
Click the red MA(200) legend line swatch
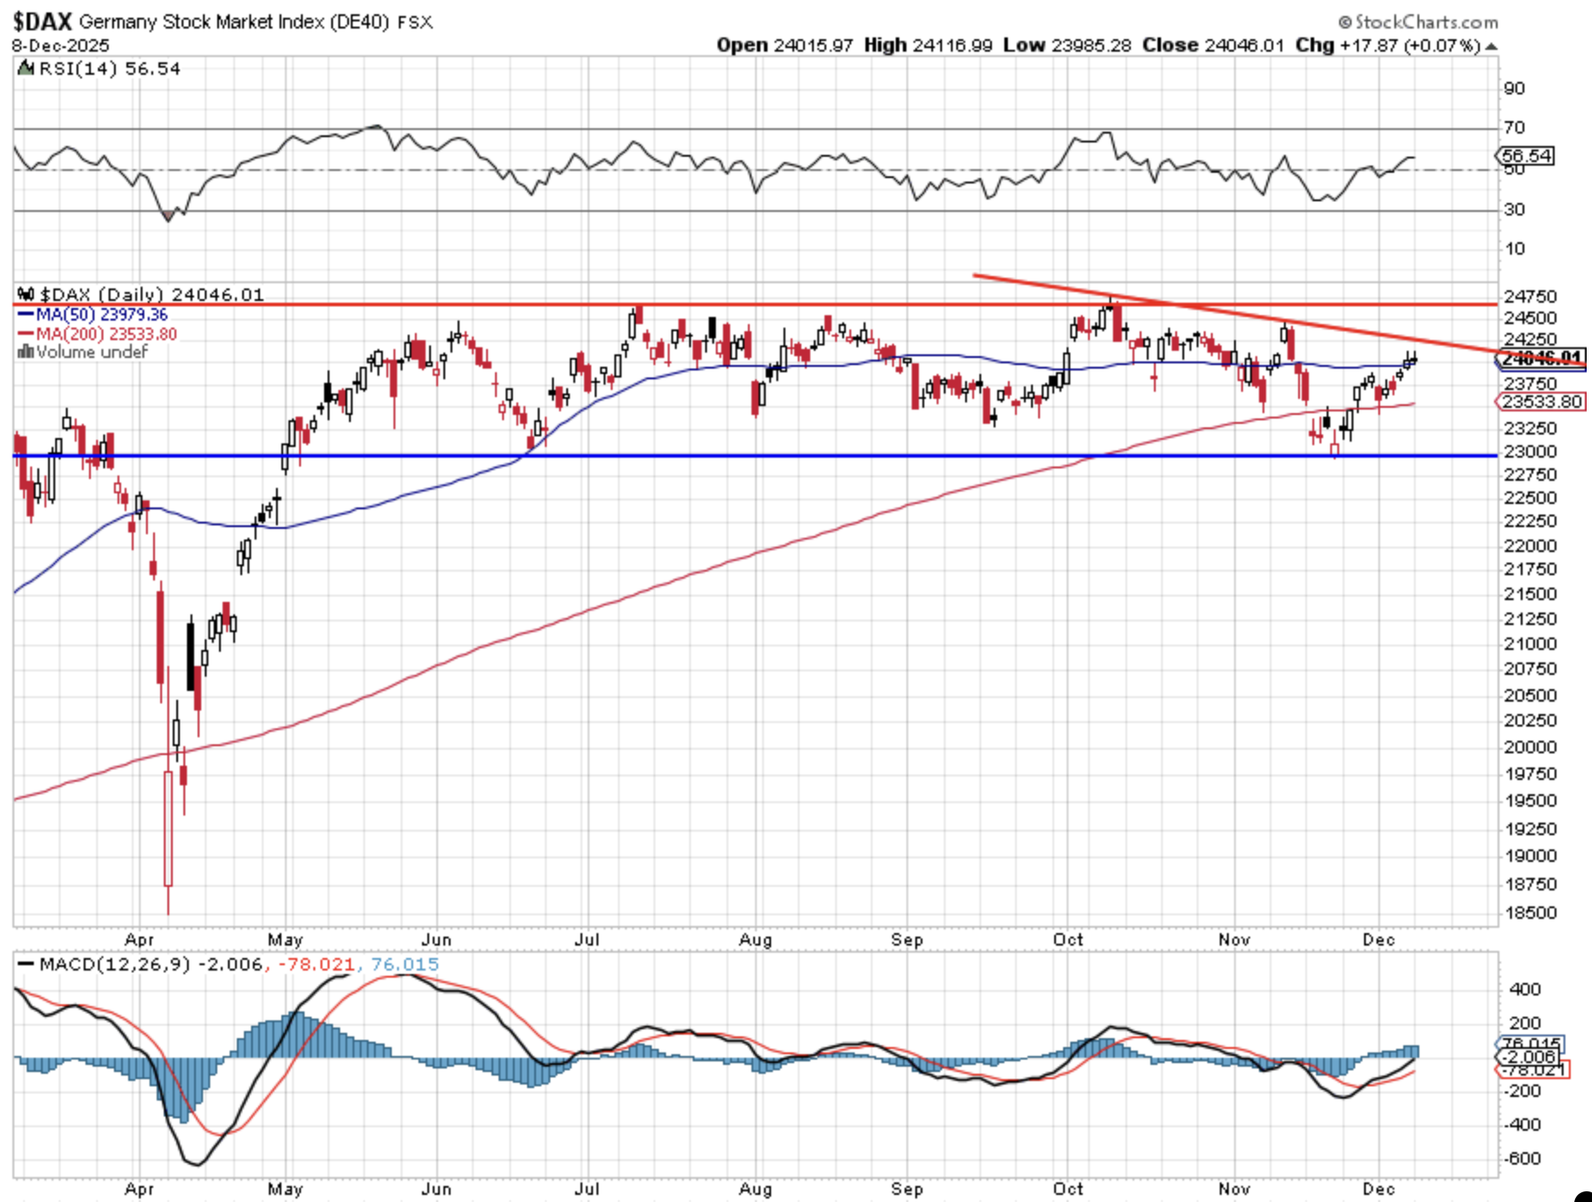click(26, 334)
